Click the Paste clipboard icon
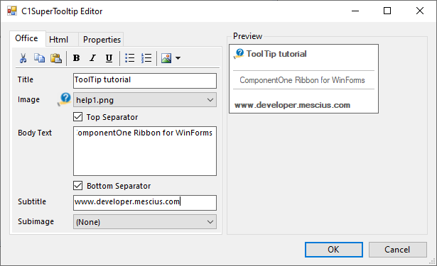437x266 pixels. click(56, 58)
